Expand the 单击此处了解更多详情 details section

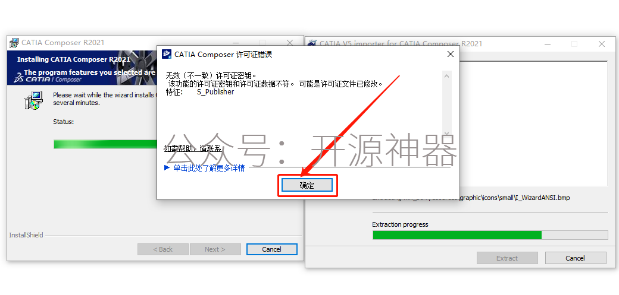(x=205, y=168)
